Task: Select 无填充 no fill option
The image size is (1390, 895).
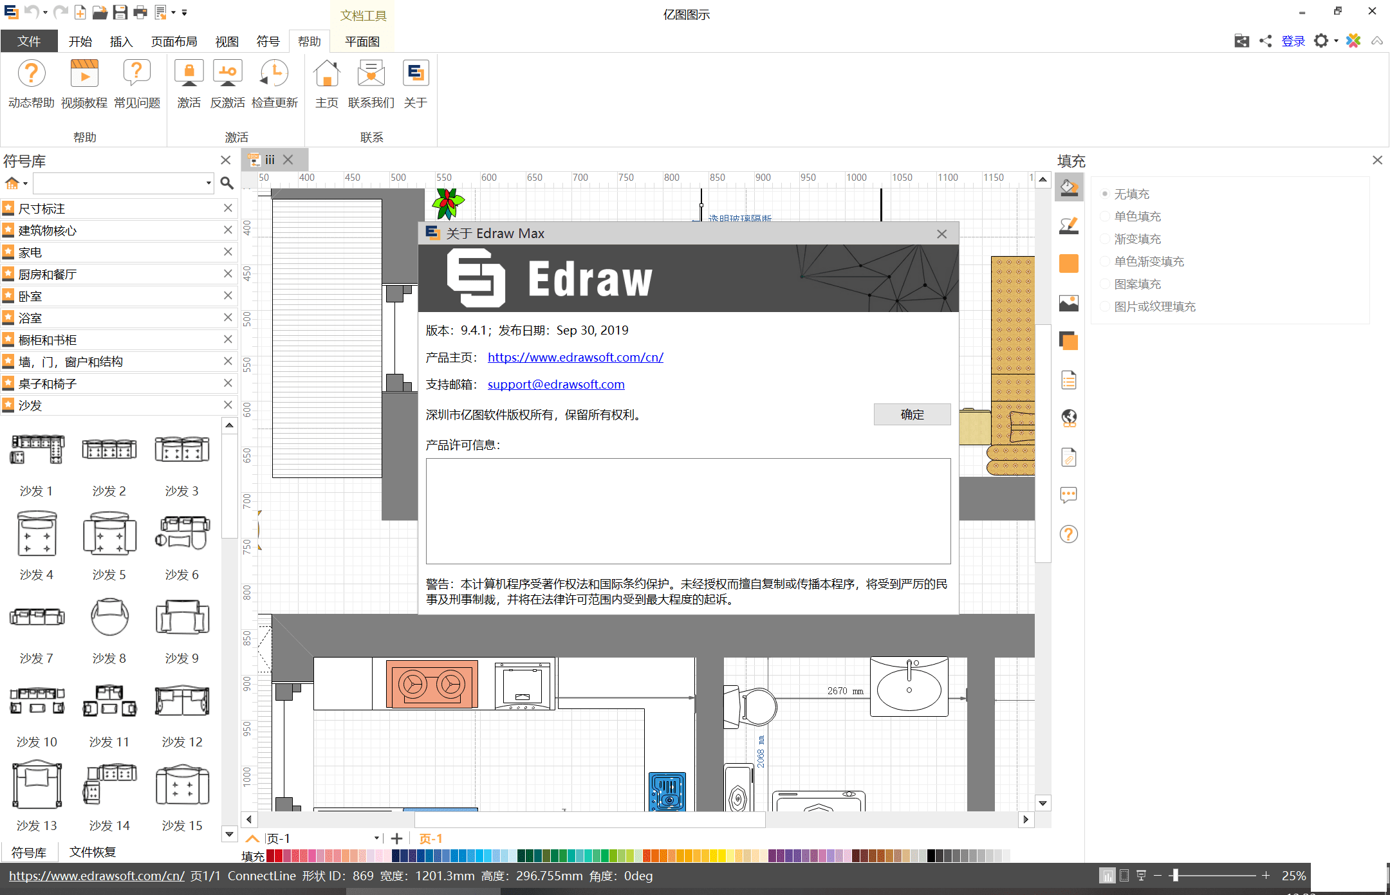Action: coord(1125,194)
